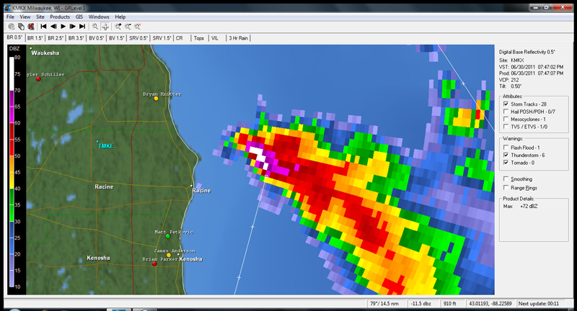Switch to the SRV 0.5° tab
Image resolution: width=577 pixels, height=311 pixels.
click(x=138, y=38)
